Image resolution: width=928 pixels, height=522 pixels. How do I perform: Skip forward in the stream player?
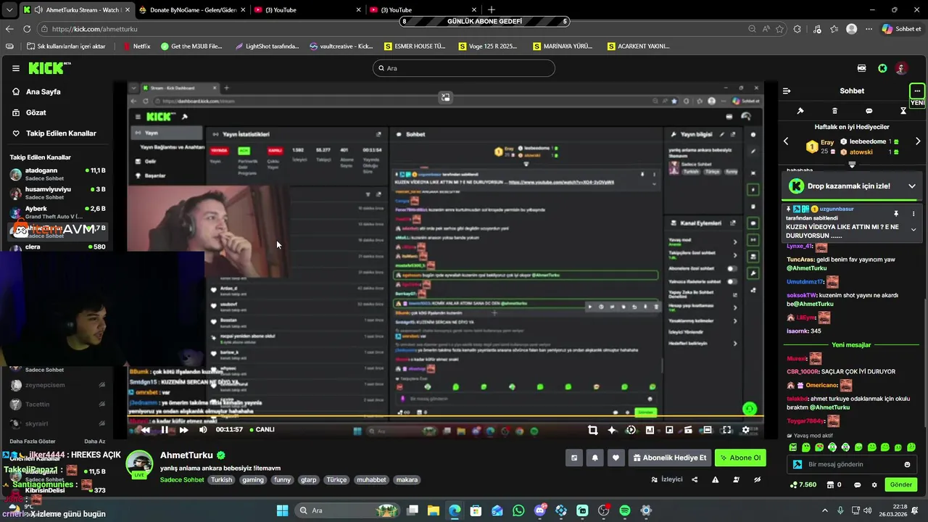point(183,430)
